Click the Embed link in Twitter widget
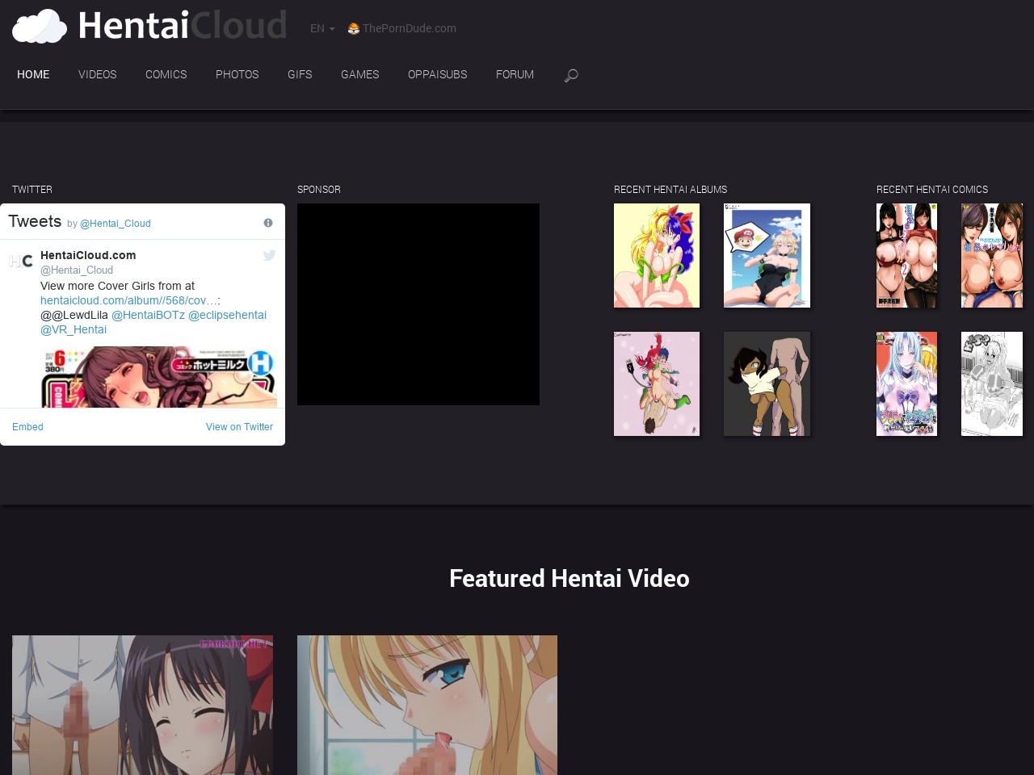The height and width of the screenshot is (775, 1034). [27, 427]
